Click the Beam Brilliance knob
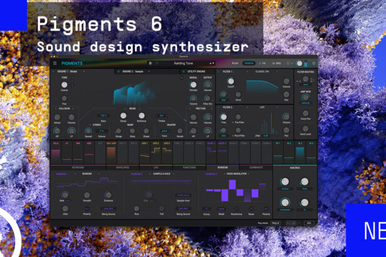 pos(141,115)
